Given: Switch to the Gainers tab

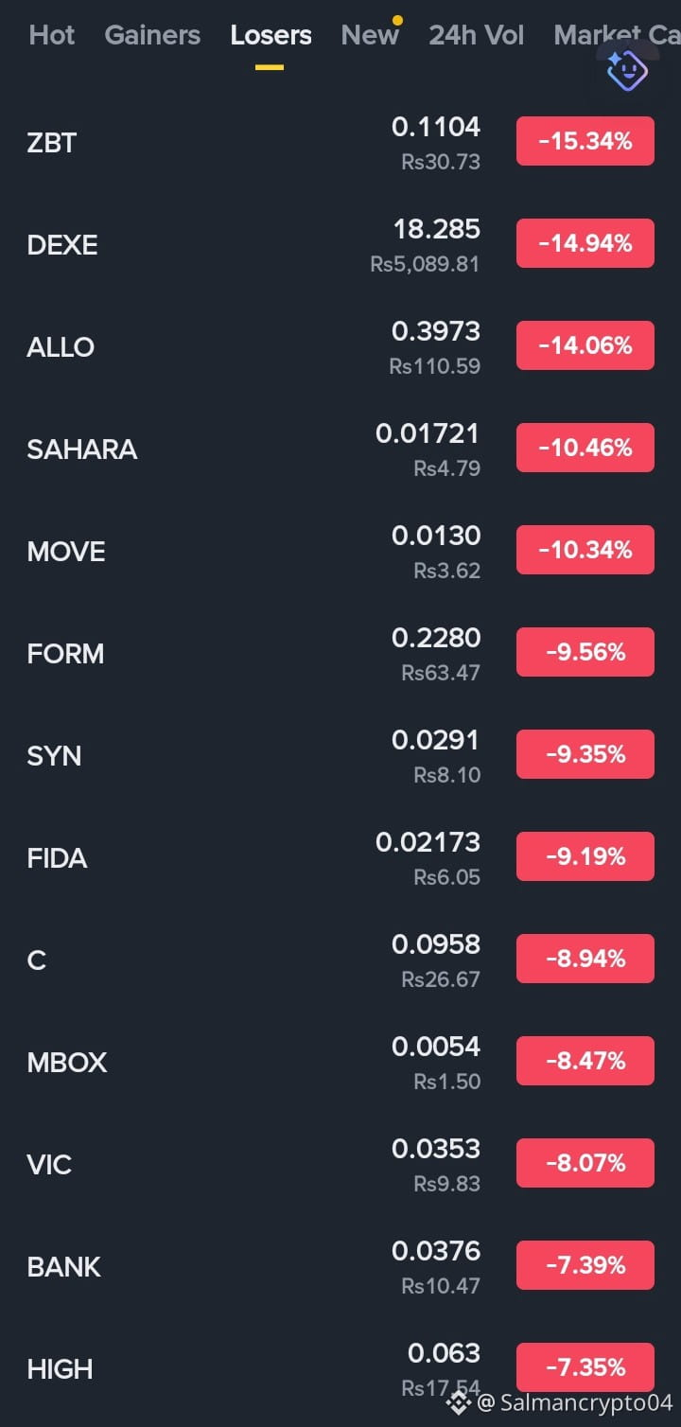Looking at the screenshot, I should 152,35.
